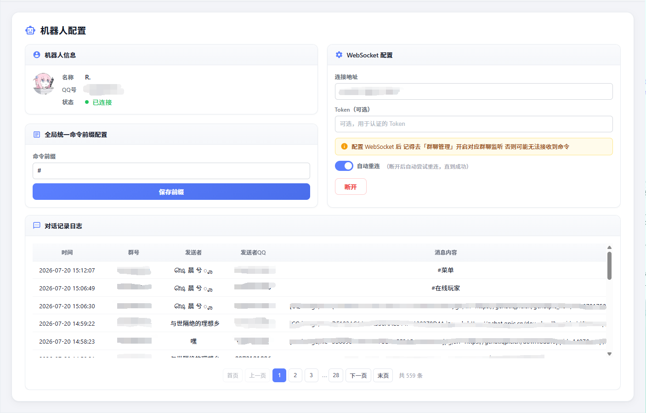646x413 pixels.
Task: Click the scroll-up arrow of the log table
Action: (609, 248)
